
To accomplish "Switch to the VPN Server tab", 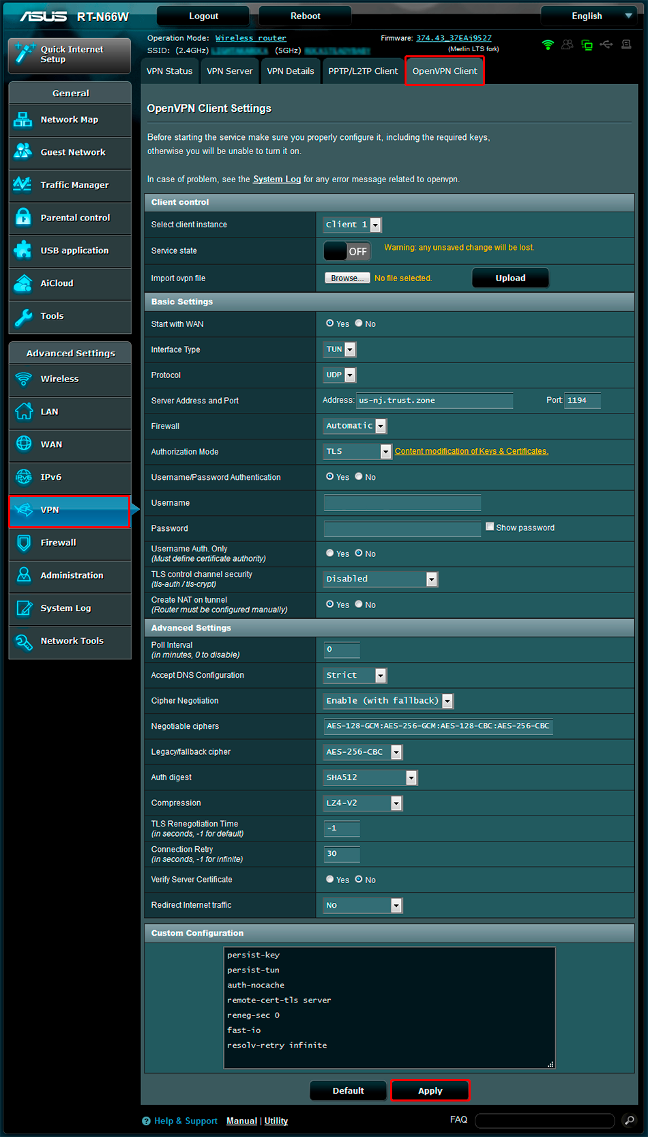I will click(x=229, y=71).
